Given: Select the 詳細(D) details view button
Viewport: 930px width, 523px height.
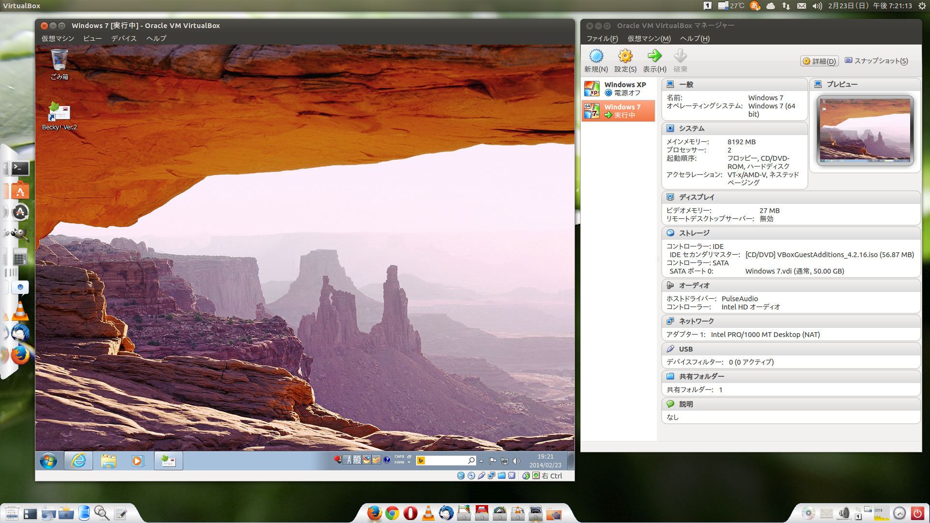Looking at the screenshot, I should [x=819, y=61].
